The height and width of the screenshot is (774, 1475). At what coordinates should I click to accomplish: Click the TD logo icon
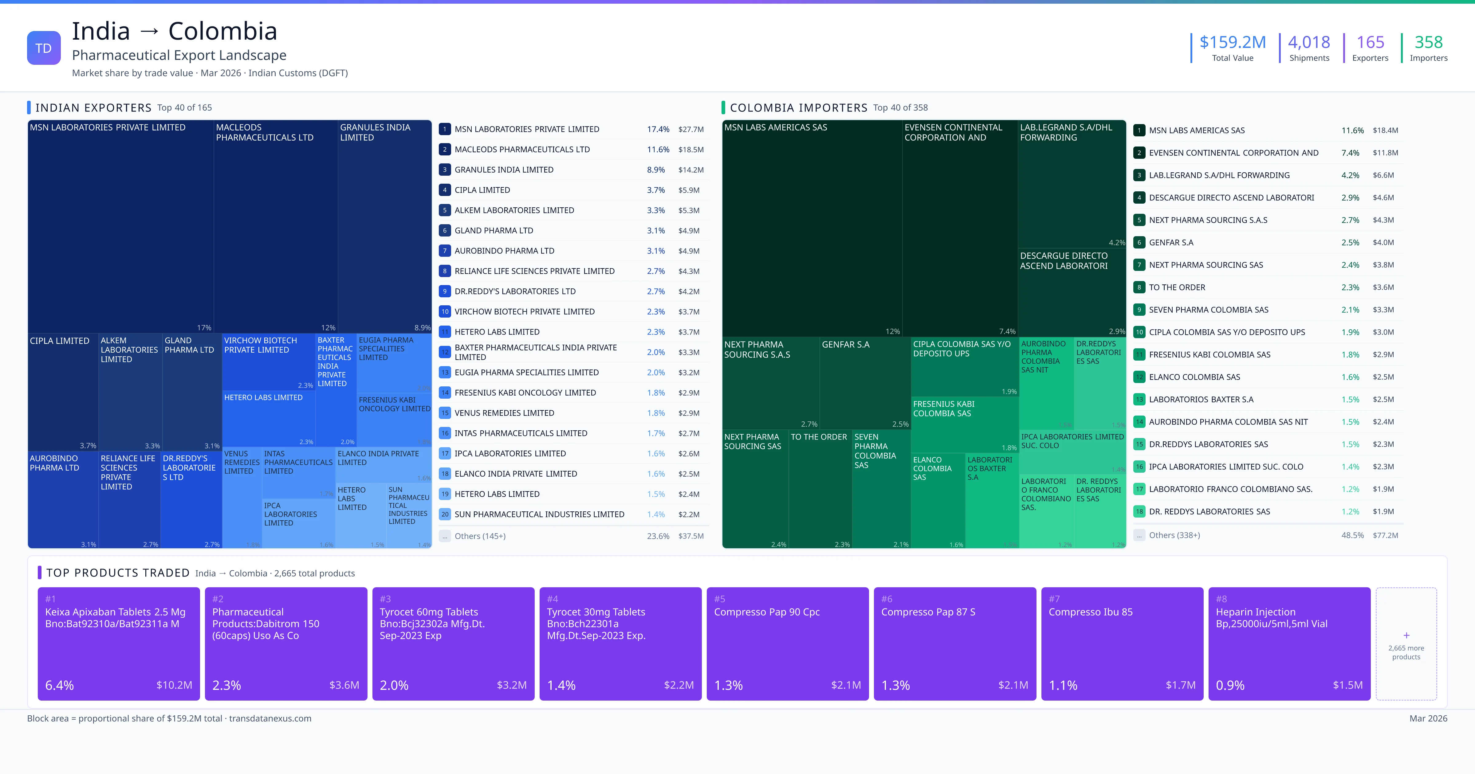coord(44,48)
